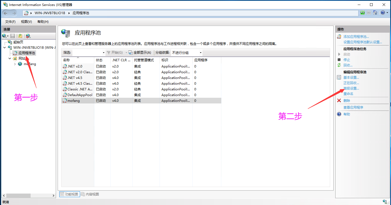Click Connections pane horizontal scrollbar right arrow
Screen dimensions: 391x205
54,195
